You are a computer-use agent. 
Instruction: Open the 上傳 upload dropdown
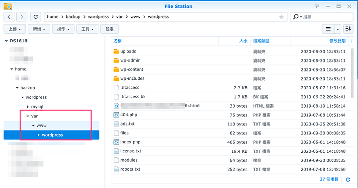click(14, 29)
